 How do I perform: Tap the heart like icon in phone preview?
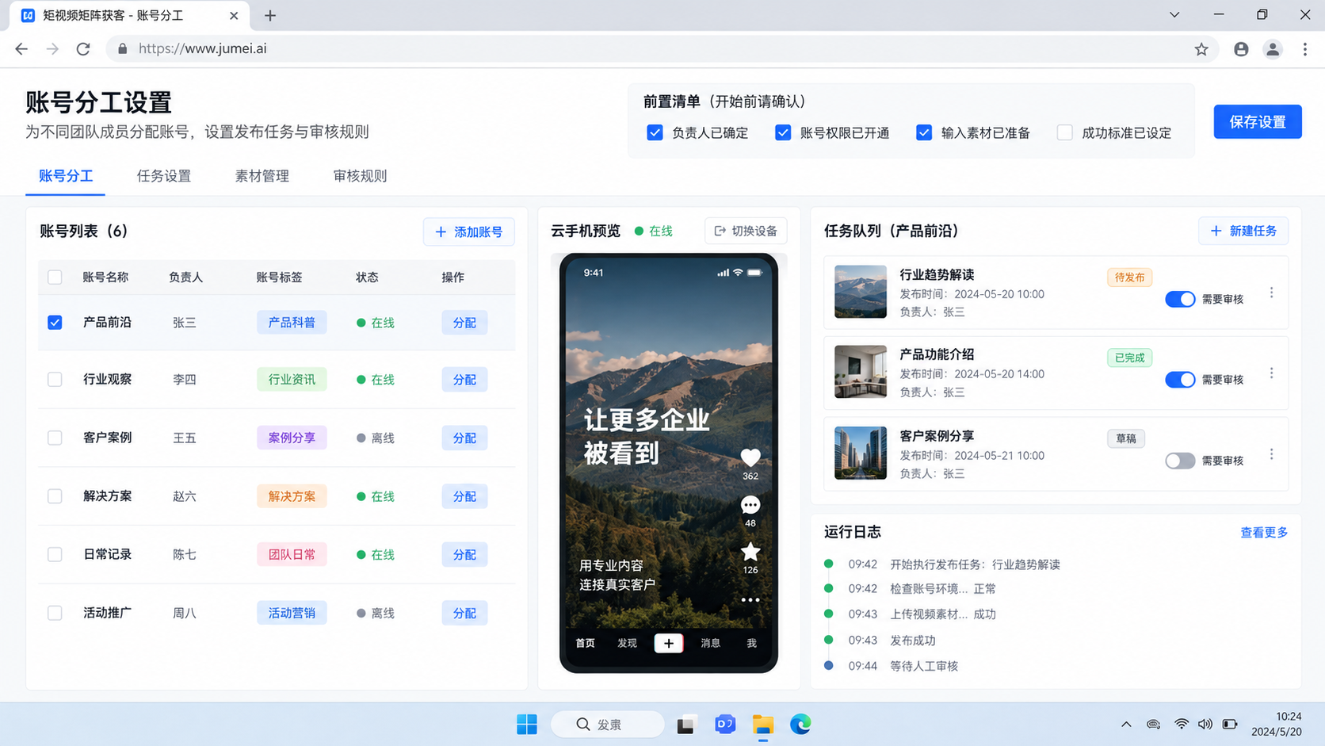[x=750, y=457]
